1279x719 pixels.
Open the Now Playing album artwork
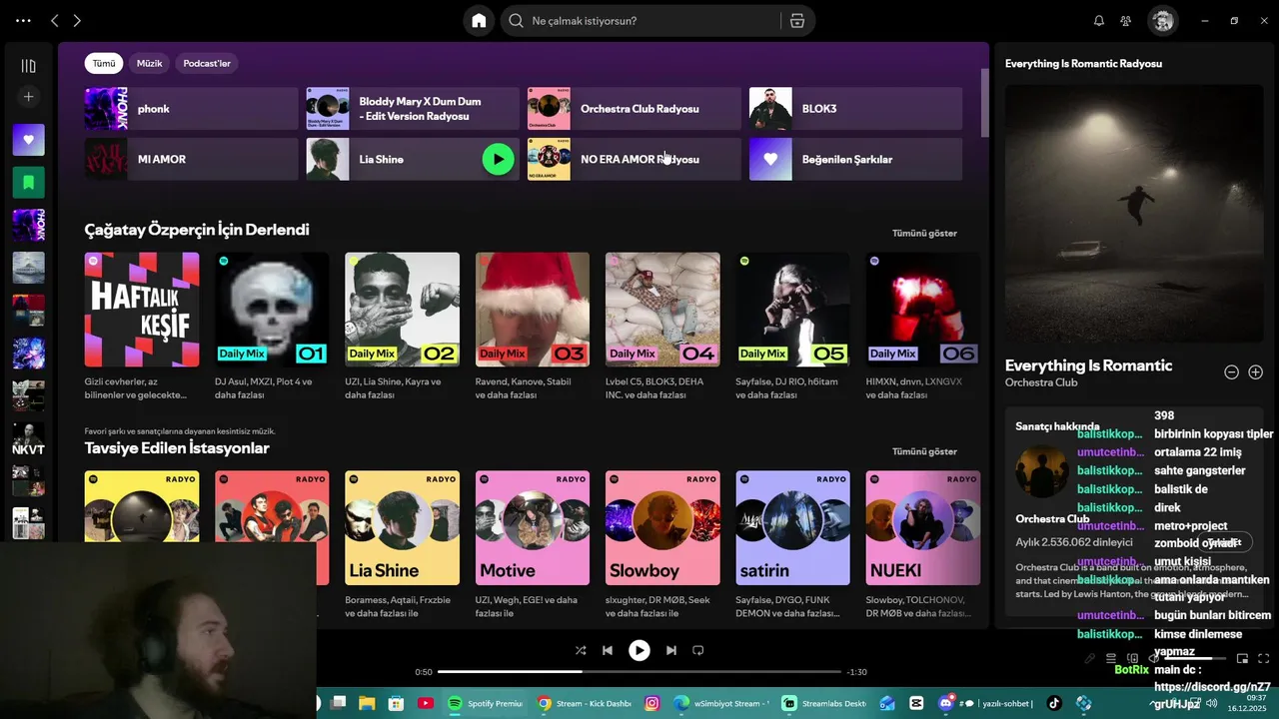(x=1134, y=214)
